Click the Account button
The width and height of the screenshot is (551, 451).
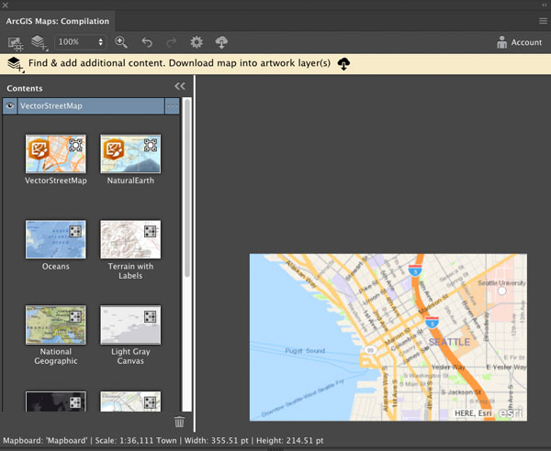(520, 42)
